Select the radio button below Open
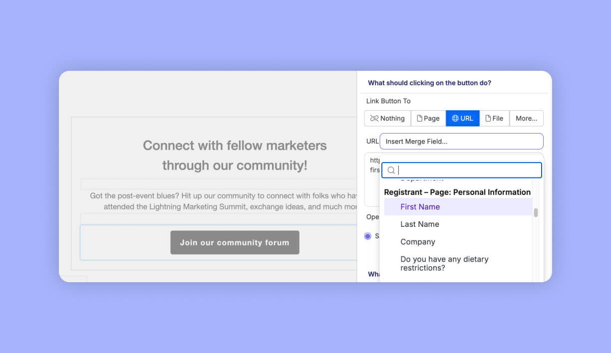 367,236
